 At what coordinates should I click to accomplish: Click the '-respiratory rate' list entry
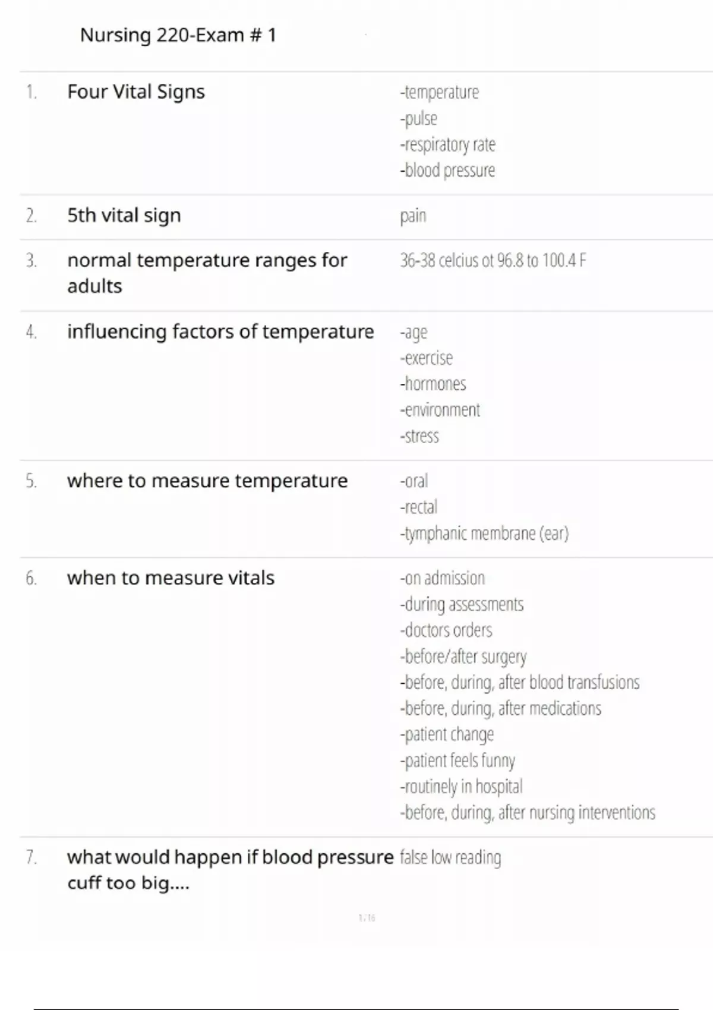[x=448, y=144]
